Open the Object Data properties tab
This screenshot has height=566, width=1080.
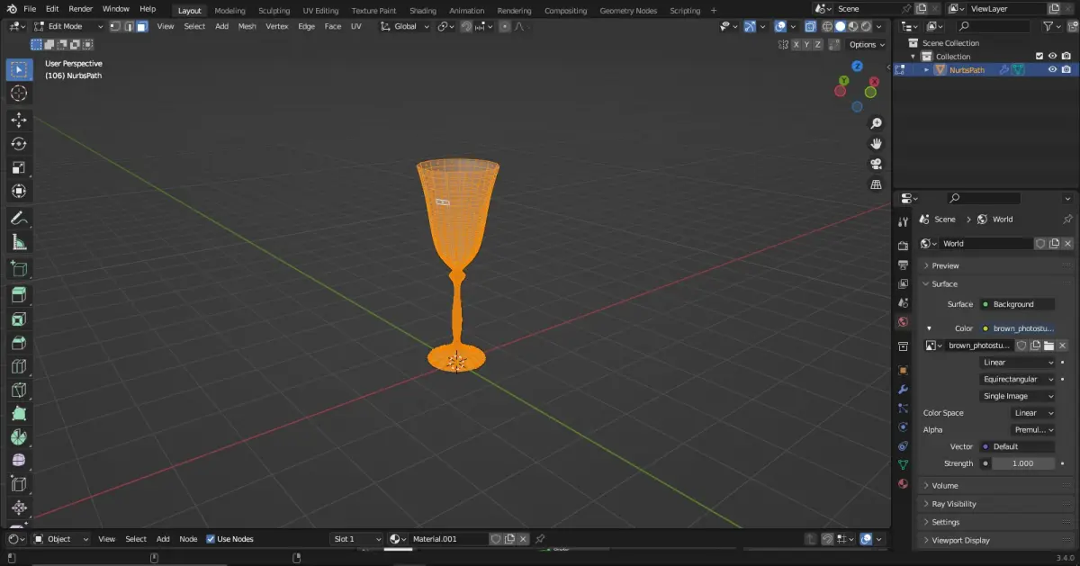click(x=903, y=464)
